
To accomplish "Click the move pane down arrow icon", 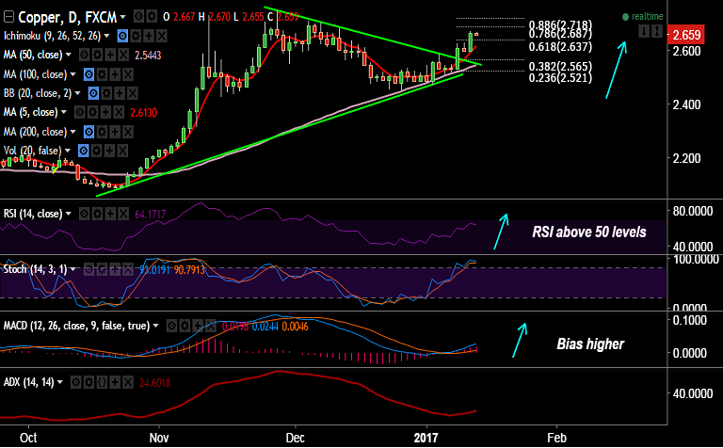I will click(x=644, y=31).
